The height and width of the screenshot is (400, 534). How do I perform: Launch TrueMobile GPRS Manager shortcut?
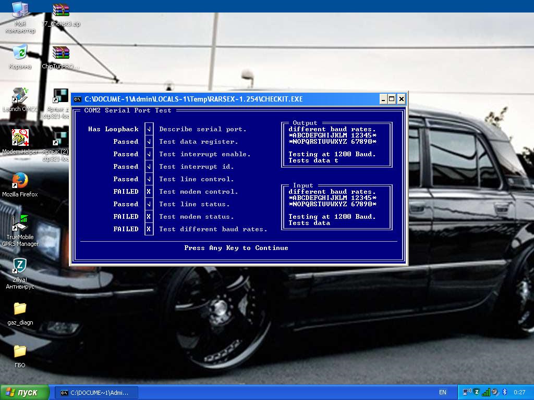21,223
